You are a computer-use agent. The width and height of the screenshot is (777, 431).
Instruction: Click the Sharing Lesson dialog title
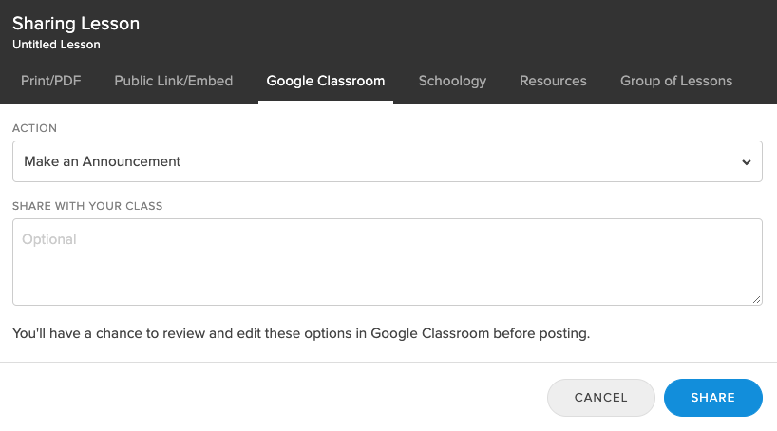(x=76, y=24)
